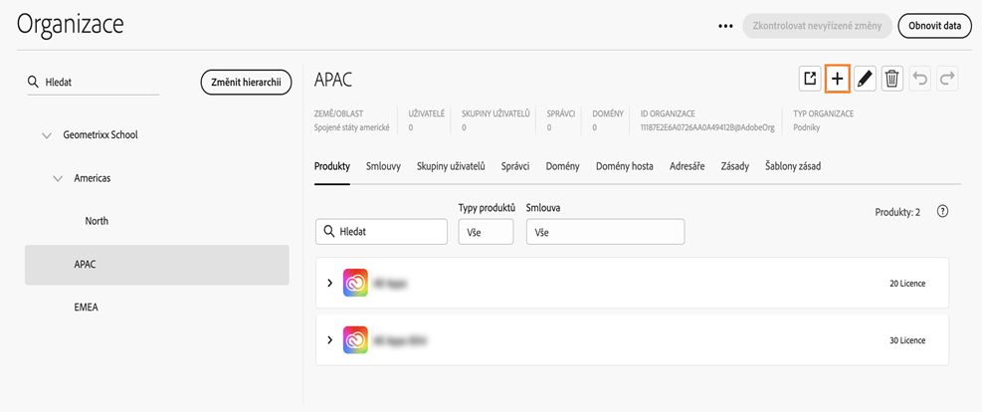
Task: Click the Podniky organization type value
Action: (807, 127)
